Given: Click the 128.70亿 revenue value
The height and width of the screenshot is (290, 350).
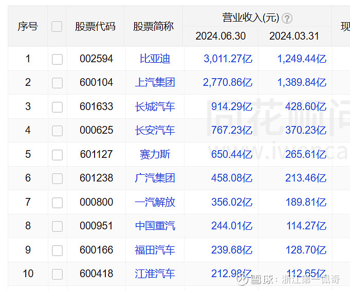Looking at the screenshot, I should [x=306, y=250].
